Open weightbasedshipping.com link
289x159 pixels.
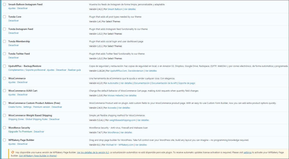click(122, 120)
